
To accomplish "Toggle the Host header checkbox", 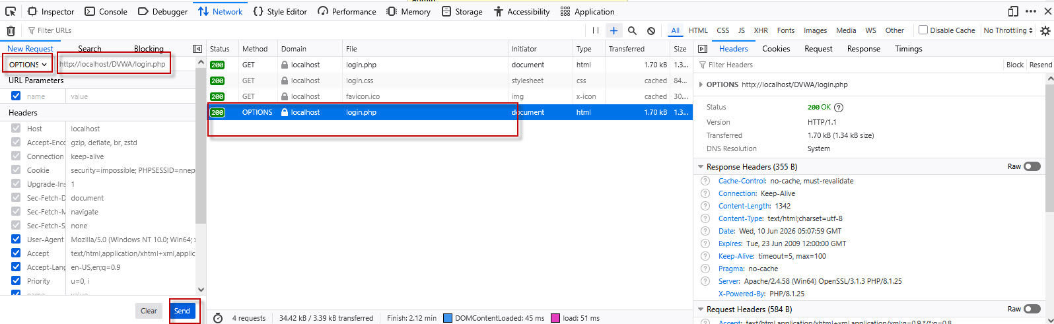I will click(x=16, y=129).
